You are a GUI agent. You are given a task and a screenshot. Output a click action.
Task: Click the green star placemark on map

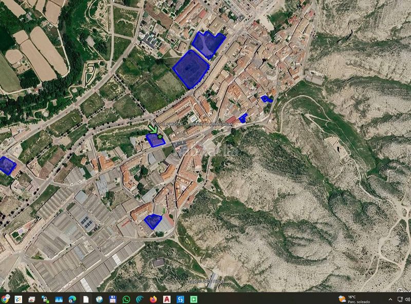tap(160, 137)
